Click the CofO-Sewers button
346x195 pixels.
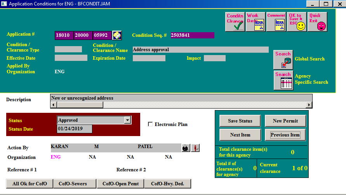tap(75, 184)
